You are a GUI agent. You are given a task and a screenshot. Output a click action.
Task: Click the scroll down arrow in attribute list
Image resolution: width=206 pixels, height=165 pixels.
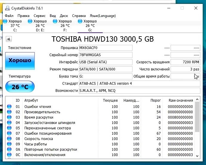197,155
